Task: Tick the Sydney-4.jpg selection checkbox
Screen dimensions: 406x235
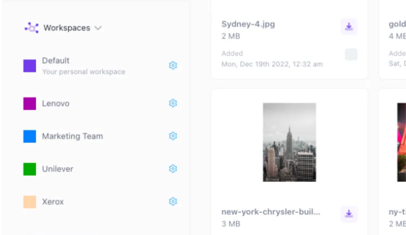Action: [x=351, y=54]
